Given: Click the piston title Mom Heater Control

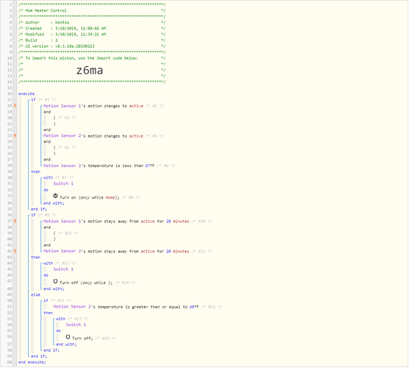Looking at the screenshot, I should 46,10.
